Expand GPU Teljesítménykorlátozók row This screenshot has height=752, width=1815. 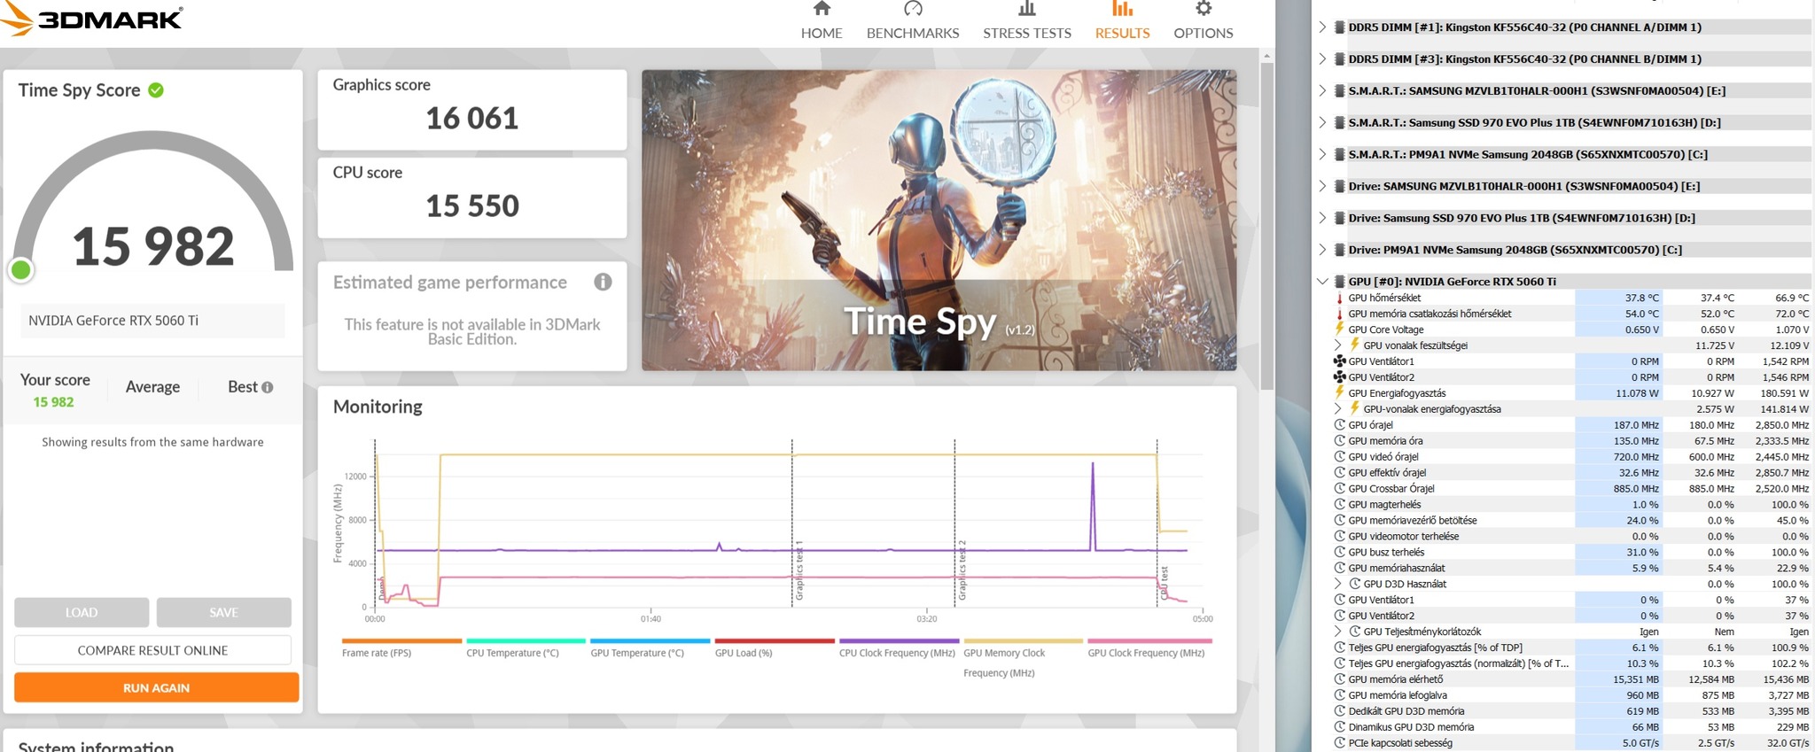pos(1338,632)
